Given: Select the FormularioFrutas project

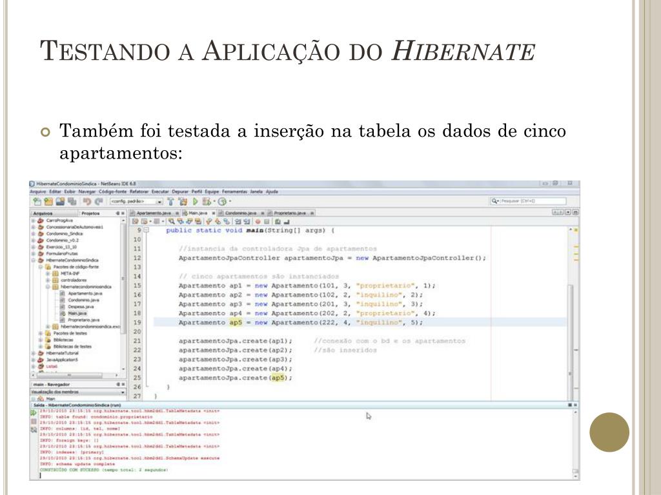Looking at the screenshot, I should click(x=62, y=253).
